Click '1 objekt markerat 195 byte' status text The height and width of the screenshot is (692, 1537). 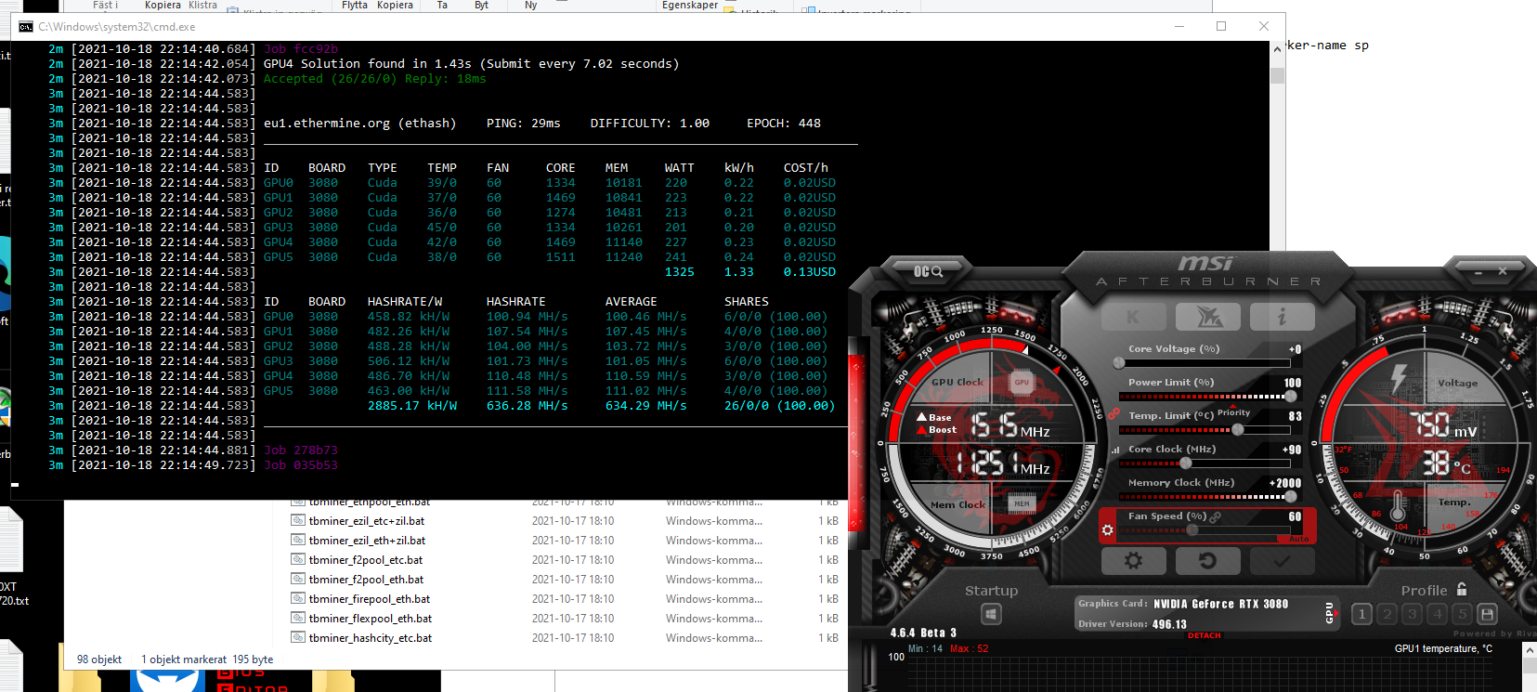207,659
